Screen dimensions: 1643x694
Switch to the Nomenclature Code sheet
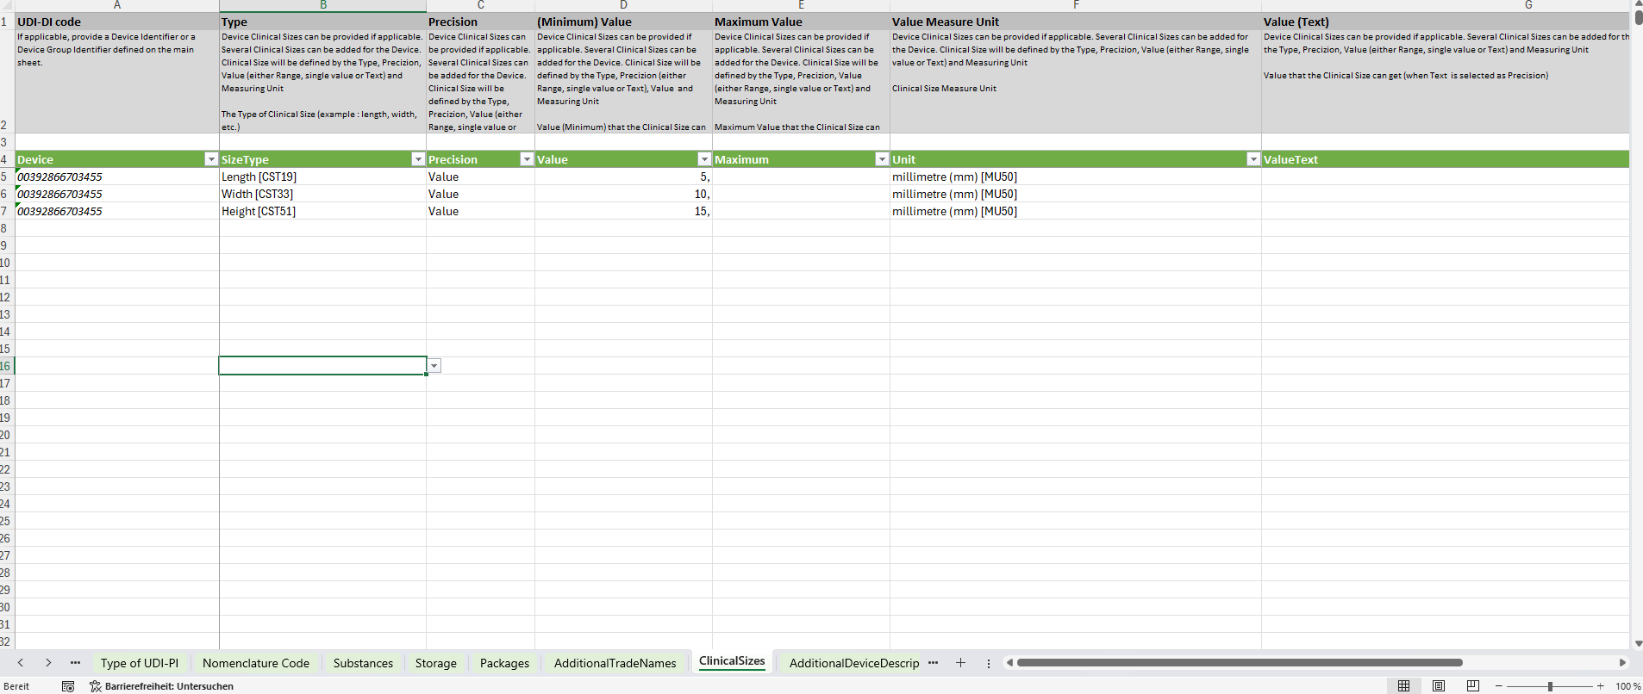pos(256,663)
